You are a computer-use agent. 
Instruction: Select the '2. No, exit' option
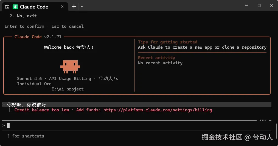23,16
